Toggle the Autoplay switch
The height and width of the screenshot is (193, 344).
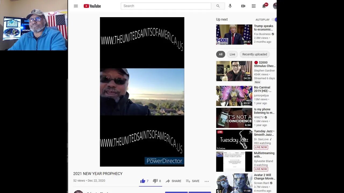click(274, 20)
